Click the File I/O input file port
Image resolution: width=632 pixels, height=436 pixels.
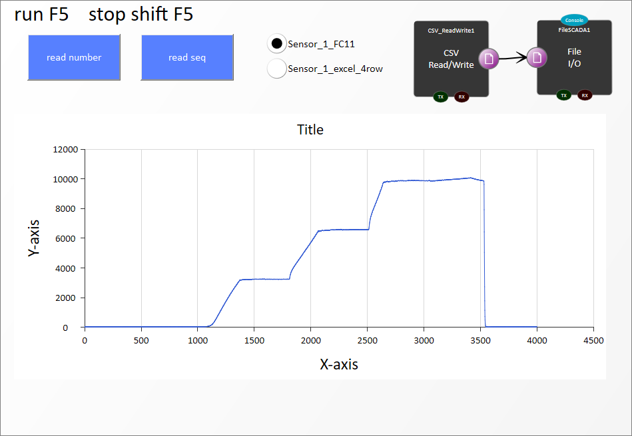pos(537,58)
